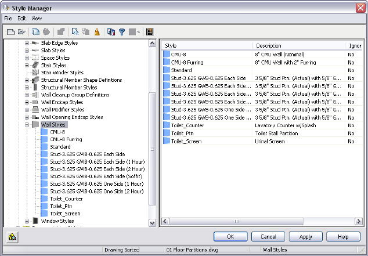Select the Wall Styles tree node

tap(53, 125)
